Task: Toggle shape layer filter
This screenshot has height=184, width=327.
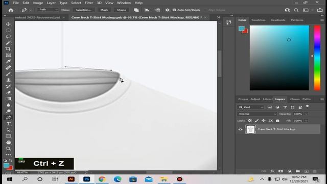Action: (293, 107)
